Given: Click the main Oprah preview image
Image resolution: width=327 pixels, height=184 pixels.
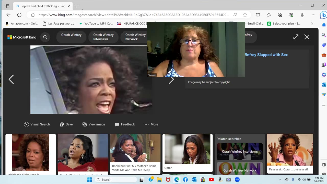Looking at the screenshot, I should [91, 80].
